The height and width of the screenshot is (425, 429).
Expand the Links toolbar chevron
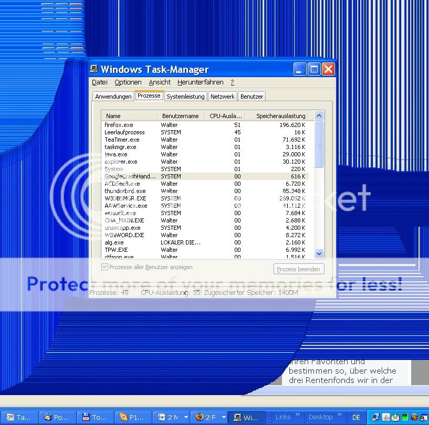click(x=297, y=415)
